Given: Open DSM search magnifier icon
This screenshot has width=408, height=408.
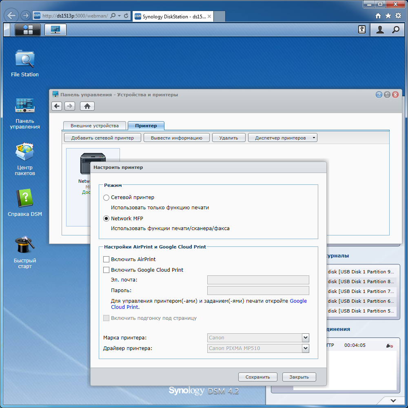Looking at the screenshot, I should pyautogui.click(x=395, y=30).
